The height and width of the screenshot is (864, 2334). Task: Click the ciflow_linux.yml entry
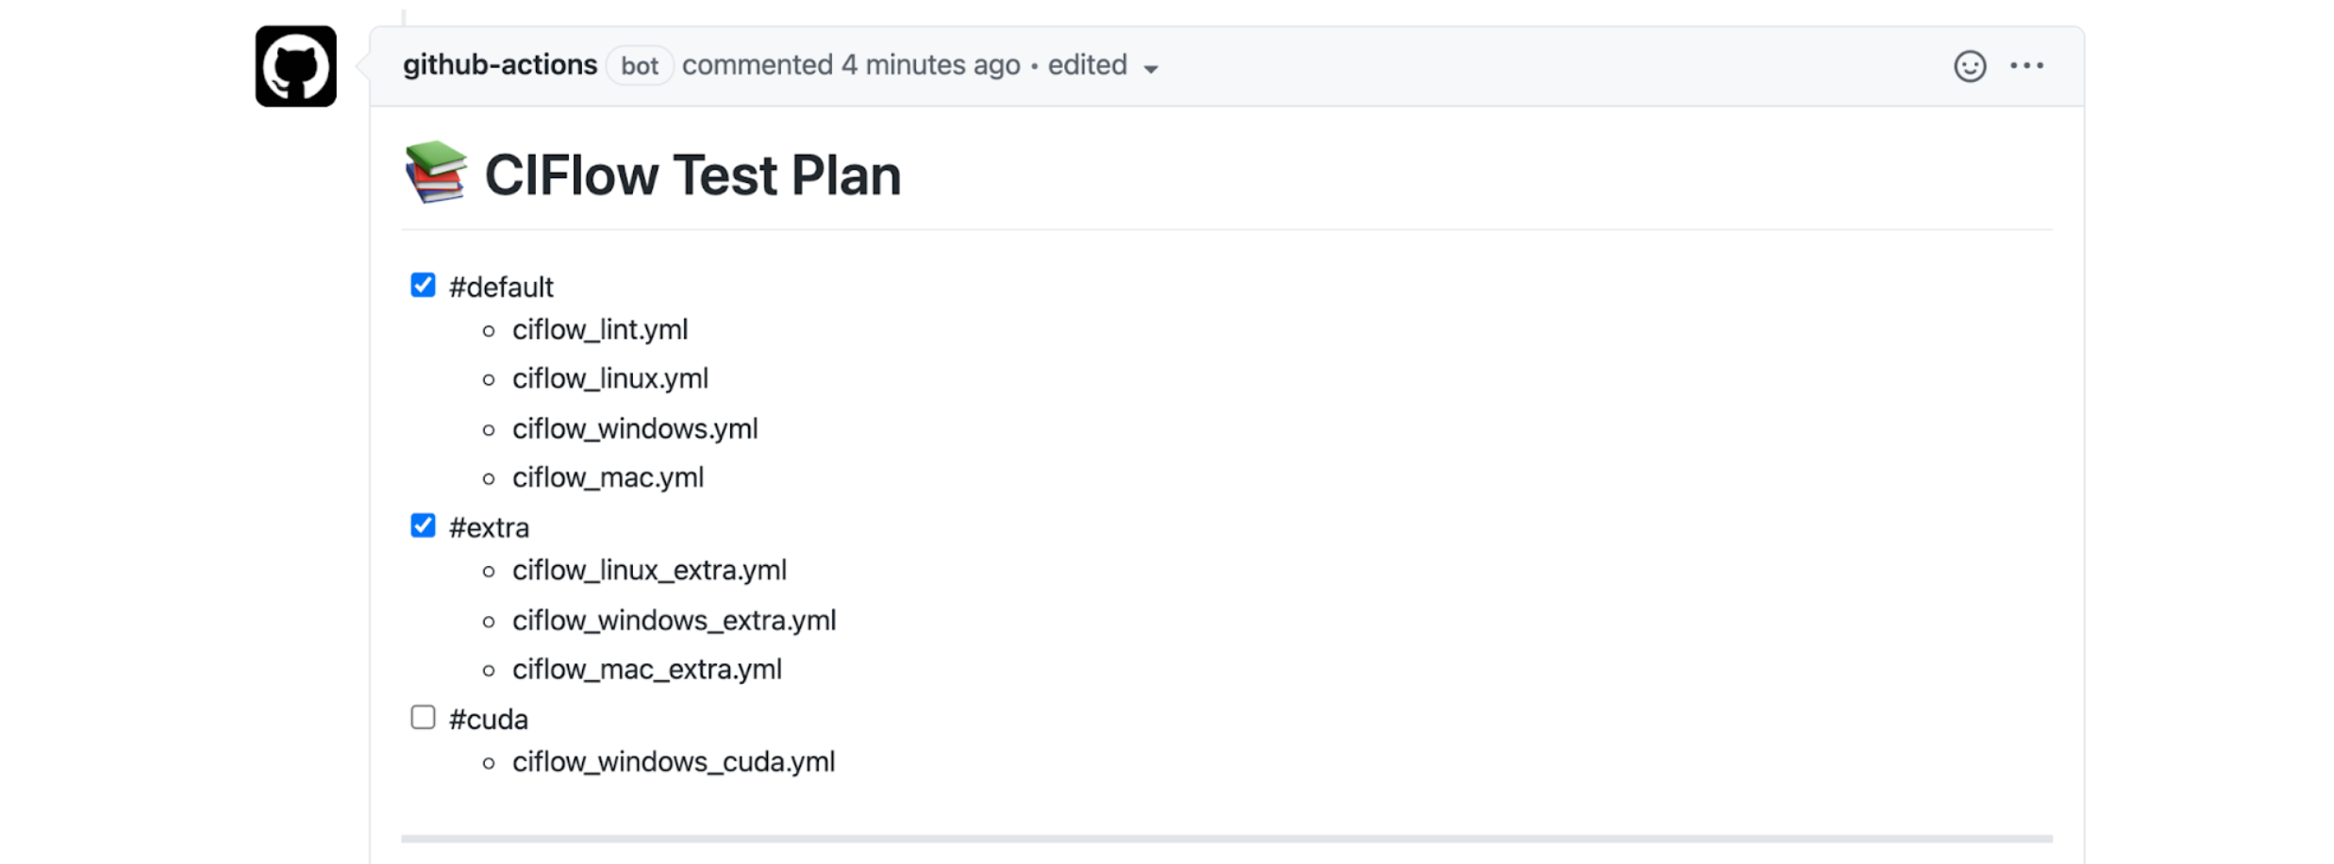(609, 378)
